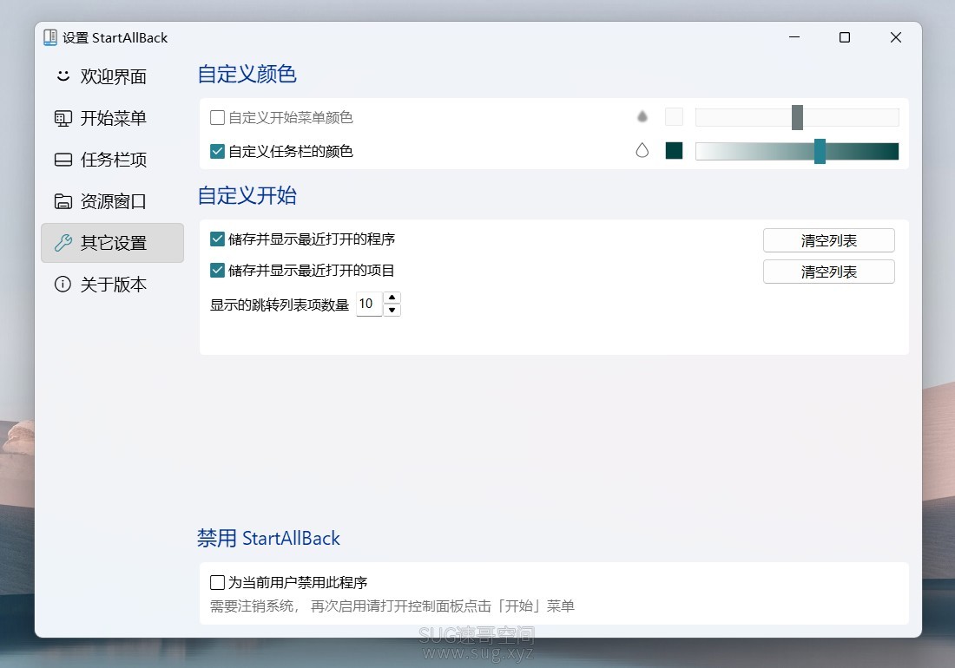Minimize the StartAllBack settings window

[794, 37]
